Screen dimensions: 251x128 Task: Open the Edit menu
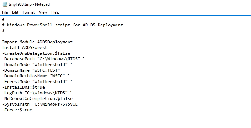click(x=15, y=12)
